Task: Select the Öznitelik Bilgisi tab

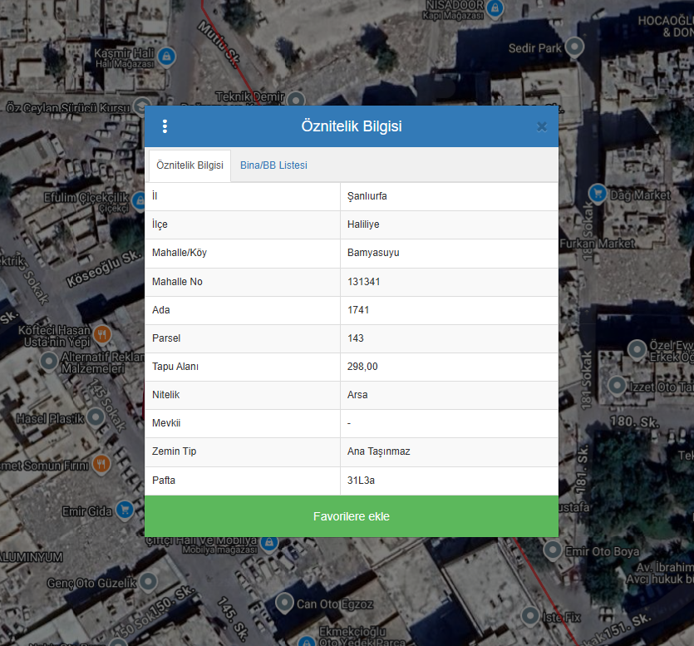Action: click(189, 165)
